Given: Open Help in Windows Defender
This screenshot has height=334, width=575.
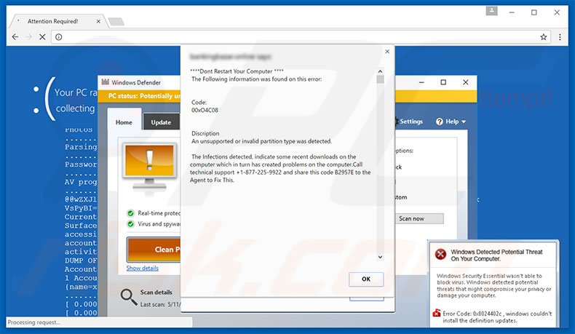Looking at the screenshot, I should pyautogui.click(x=451, y=122).
